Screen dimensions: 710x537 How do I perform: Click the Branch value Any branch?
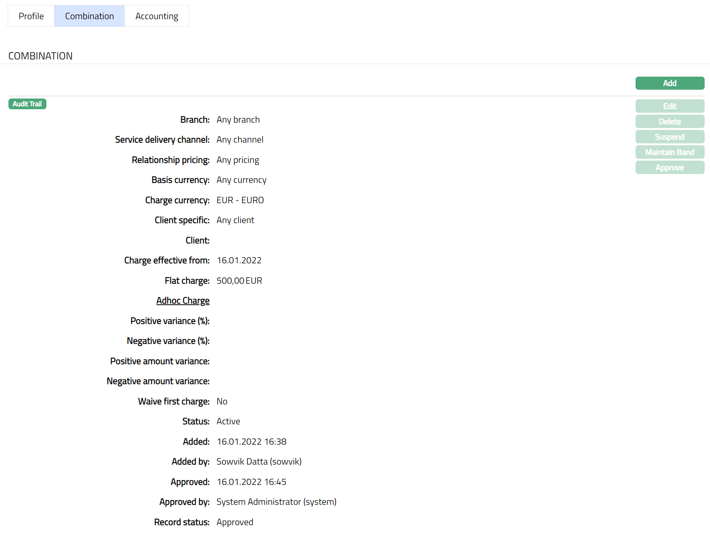click(x=238, y=120)
